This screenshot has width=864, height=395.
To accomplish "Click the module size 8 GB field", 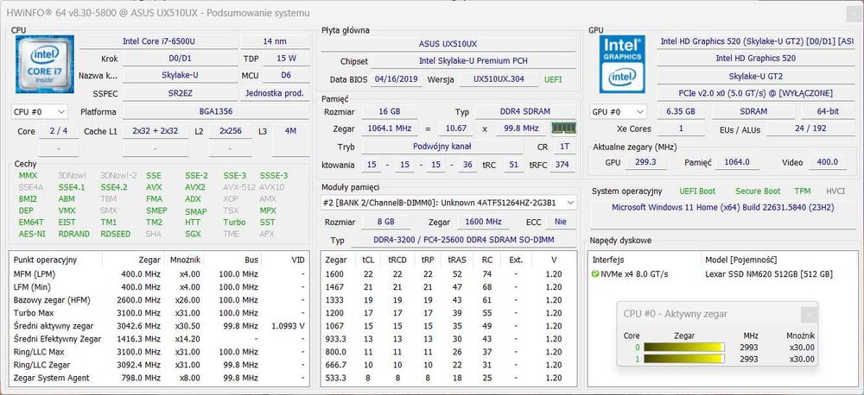I will (x=386, y=223).
